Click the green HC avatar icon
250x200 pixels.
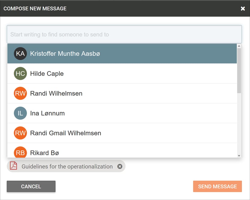(20, 73)
